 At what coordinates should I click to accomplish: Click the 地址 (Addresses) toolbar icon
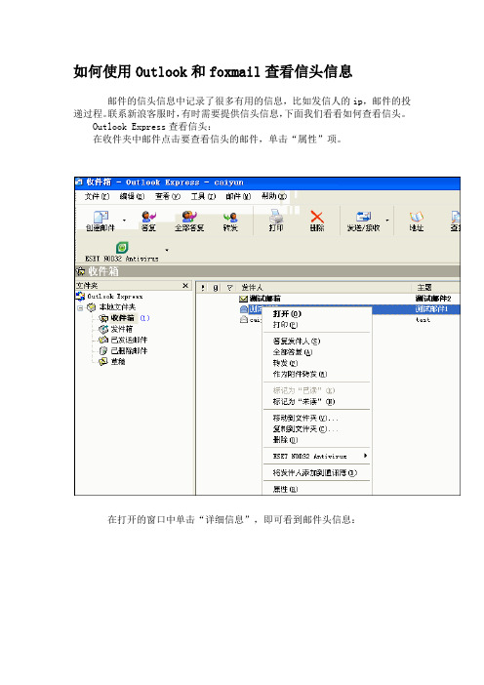point(417,221)
